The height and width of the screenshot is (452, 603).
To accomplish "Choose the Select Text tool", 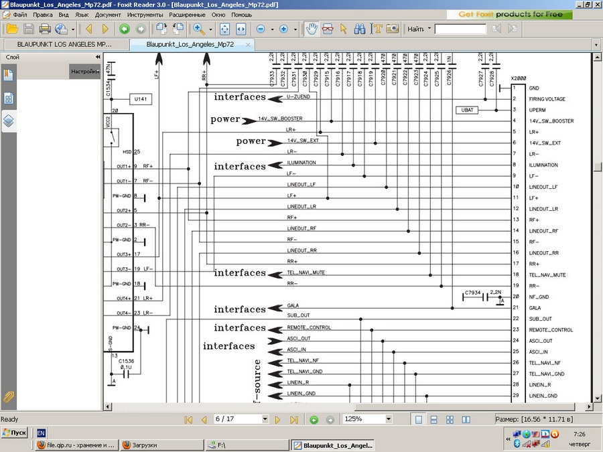I will click(377, 29).
